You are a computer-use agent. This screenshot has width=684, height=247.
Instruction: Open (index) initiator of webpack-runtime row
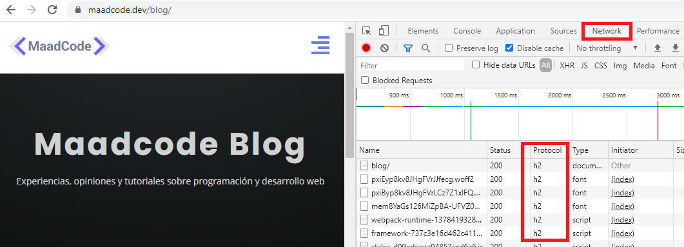pyautogui.click(x=623, y=219)
